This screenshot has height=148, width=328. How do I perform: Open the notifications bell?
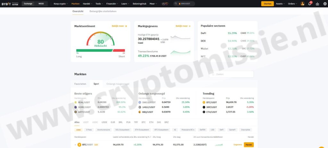click(x=309, y=4)
